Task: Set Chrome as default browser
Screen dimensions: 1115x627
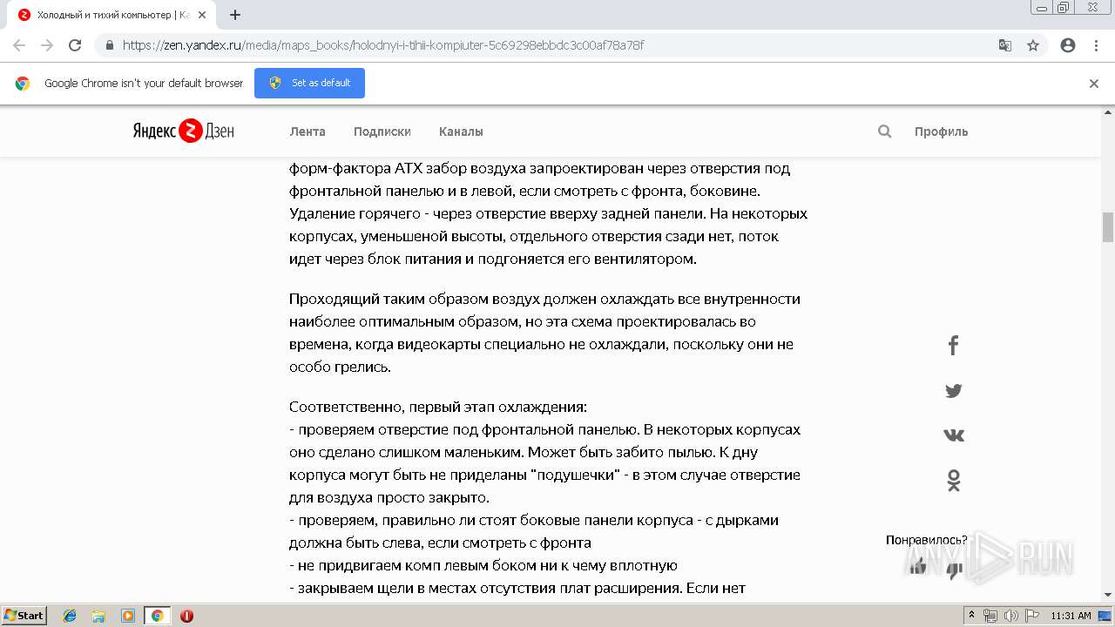Action: pos(309,83)
